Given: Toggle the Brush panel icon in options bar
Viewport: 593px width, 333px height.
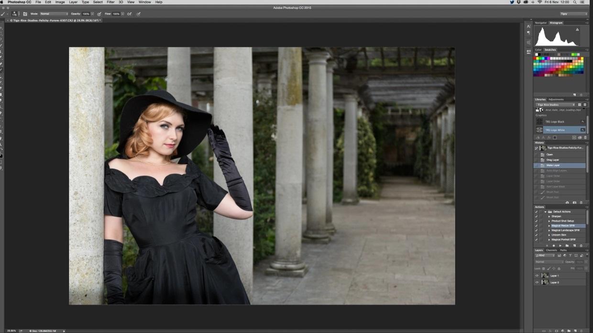Looking at the screenshot, I should [25, 14].
